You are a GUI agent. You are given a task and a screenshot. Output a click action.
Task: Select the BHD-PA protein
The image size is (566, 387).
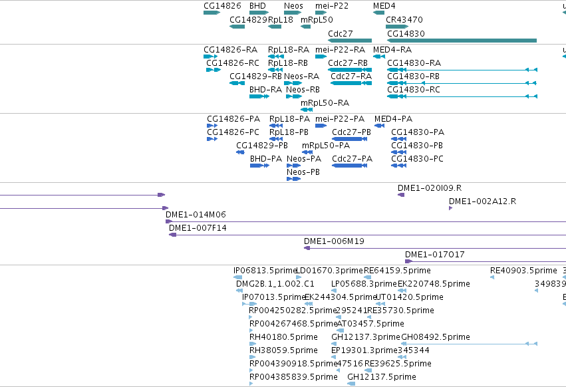point(259,166)
